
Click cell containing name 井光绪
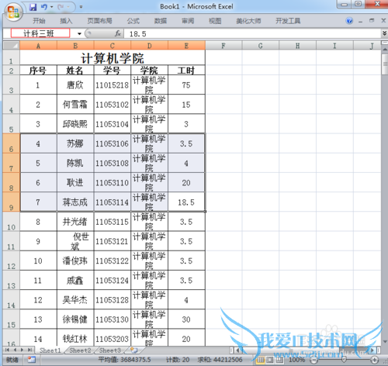click(x=75, y=222)
